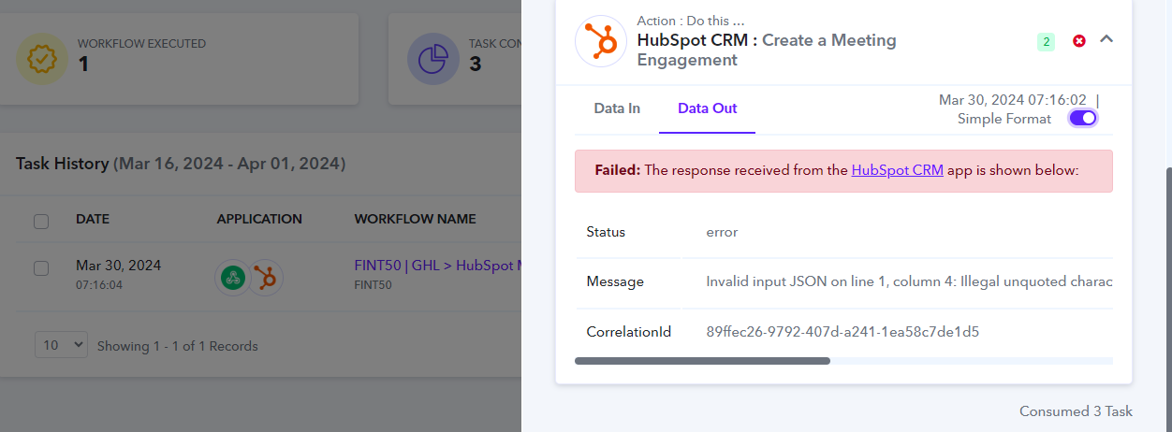The width and height of the screenshot is (1172, 432).
Task: Click the DATE column header
Action: coord(93,219)
